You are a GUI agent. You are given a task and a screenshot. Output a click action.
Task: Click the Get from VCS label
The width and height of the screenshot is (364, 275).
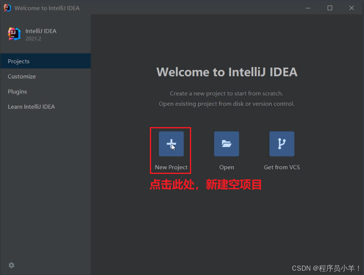pyautogui.click(x=282, y=167)
